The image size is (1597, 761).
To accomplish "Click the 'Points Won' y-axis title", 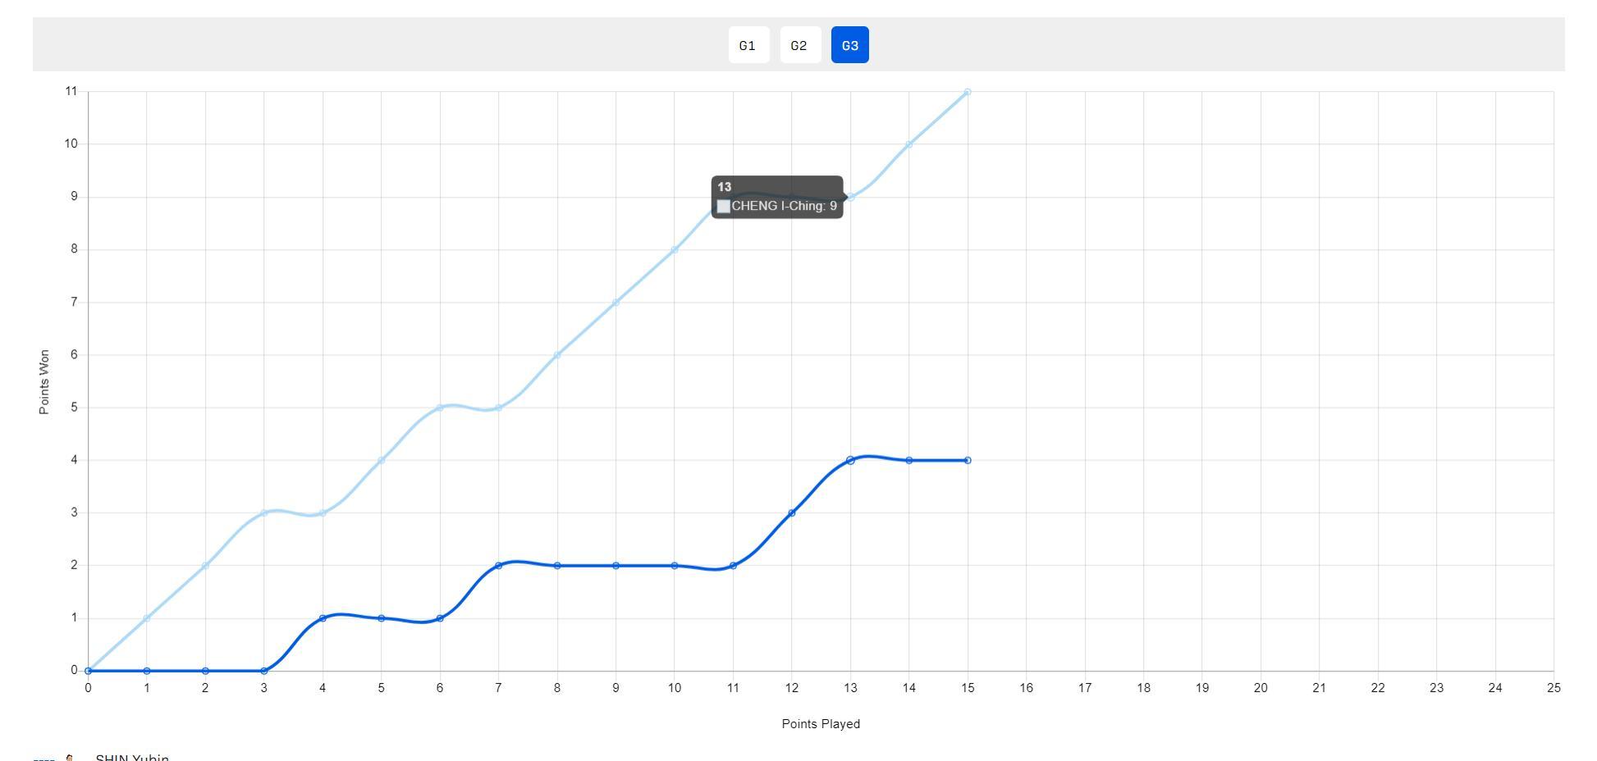I will tap(44, 381).
